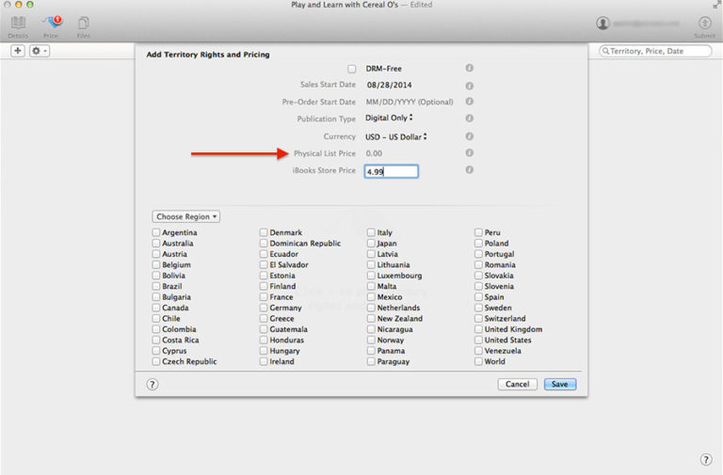Screen dimensions: 723x475
Task: Click the info icon for Physical List Price
Action: (x=469, y=153)
